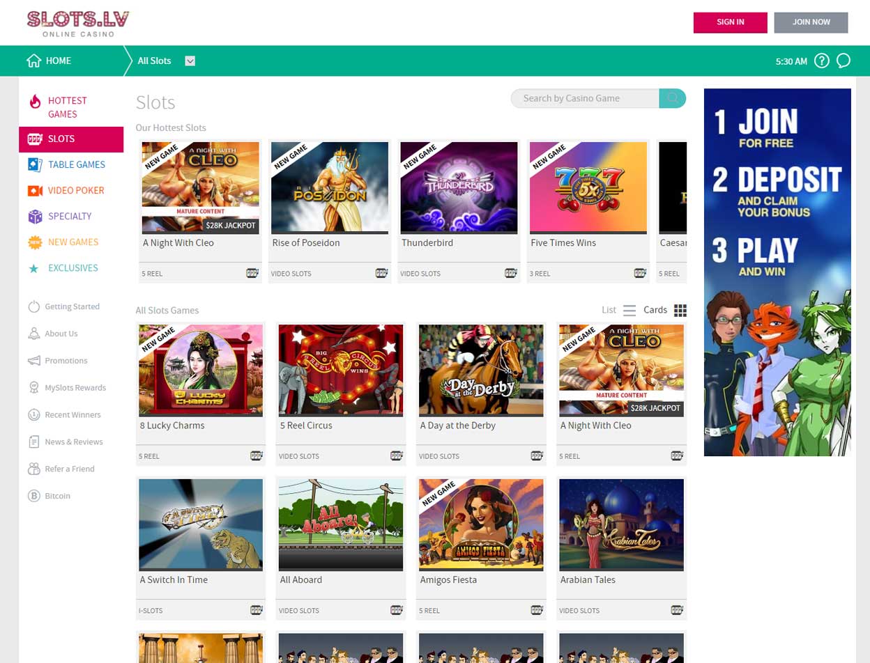Screen dimensions: 870x663
Task: Open Table Games category
Action: [x=77, y=164]
